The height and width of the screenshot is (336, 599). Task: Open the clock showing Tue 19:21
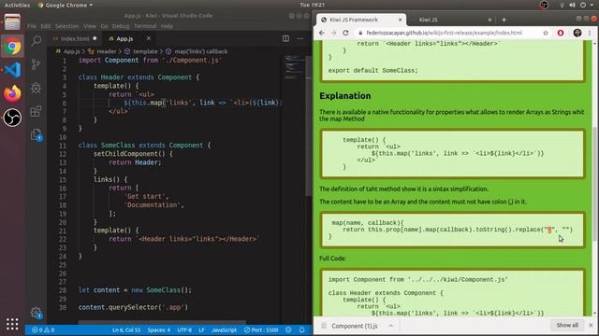[x=312, y=5]
